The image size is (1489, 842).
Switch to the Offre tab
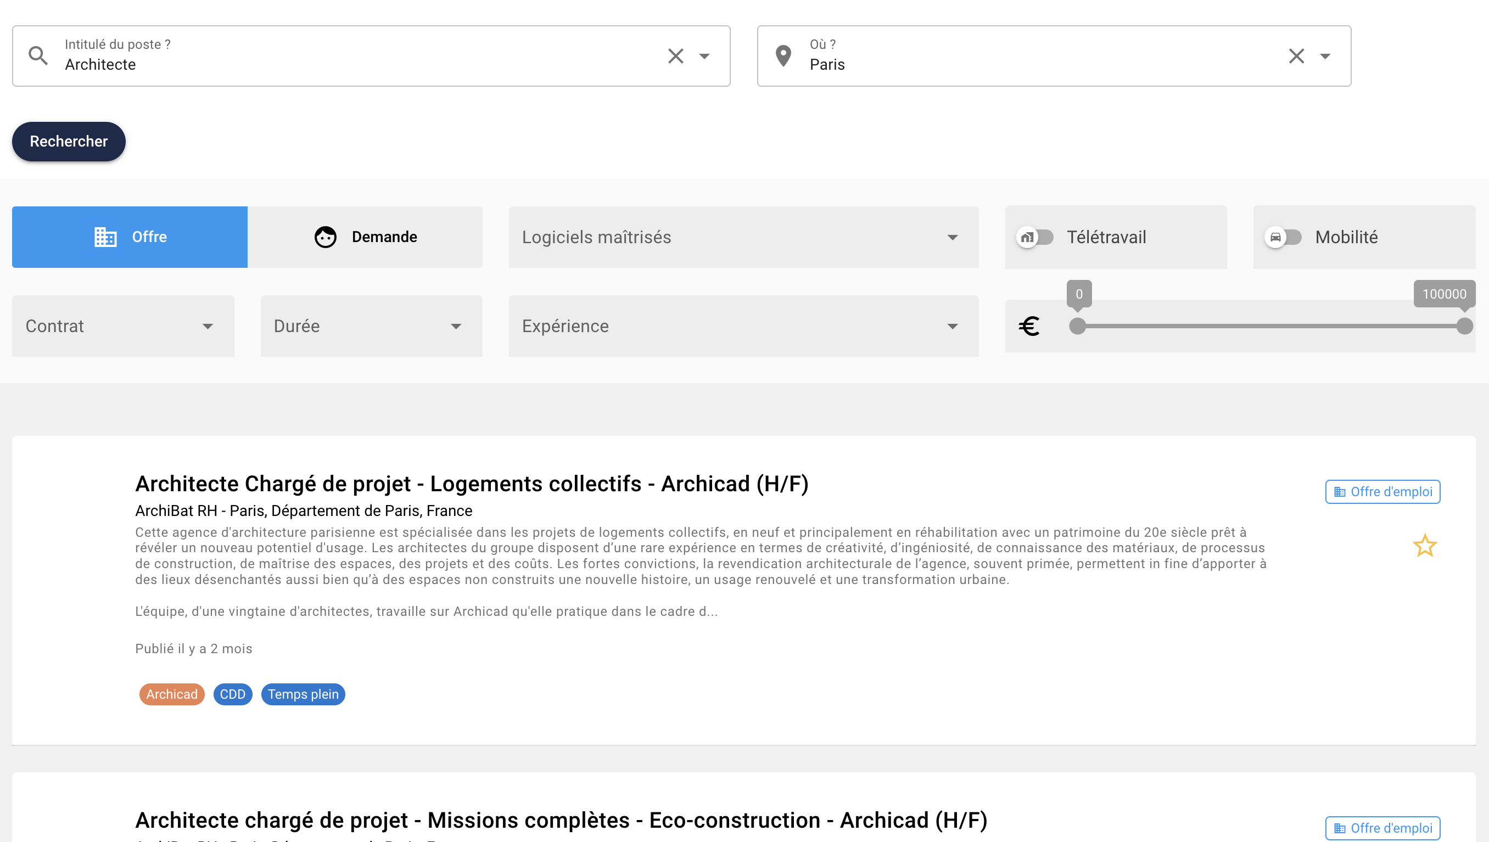click(x=130, y=237)
